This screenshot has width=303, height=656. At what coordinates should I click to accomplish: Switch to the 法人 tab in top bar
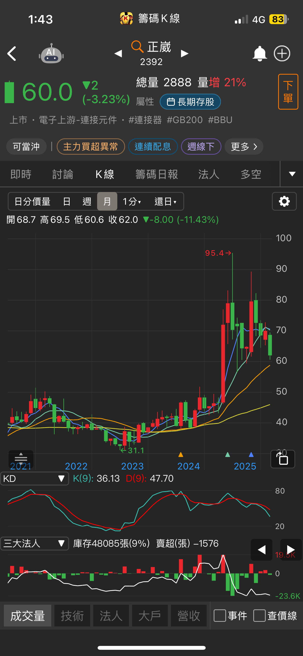[x=209, y=174]
